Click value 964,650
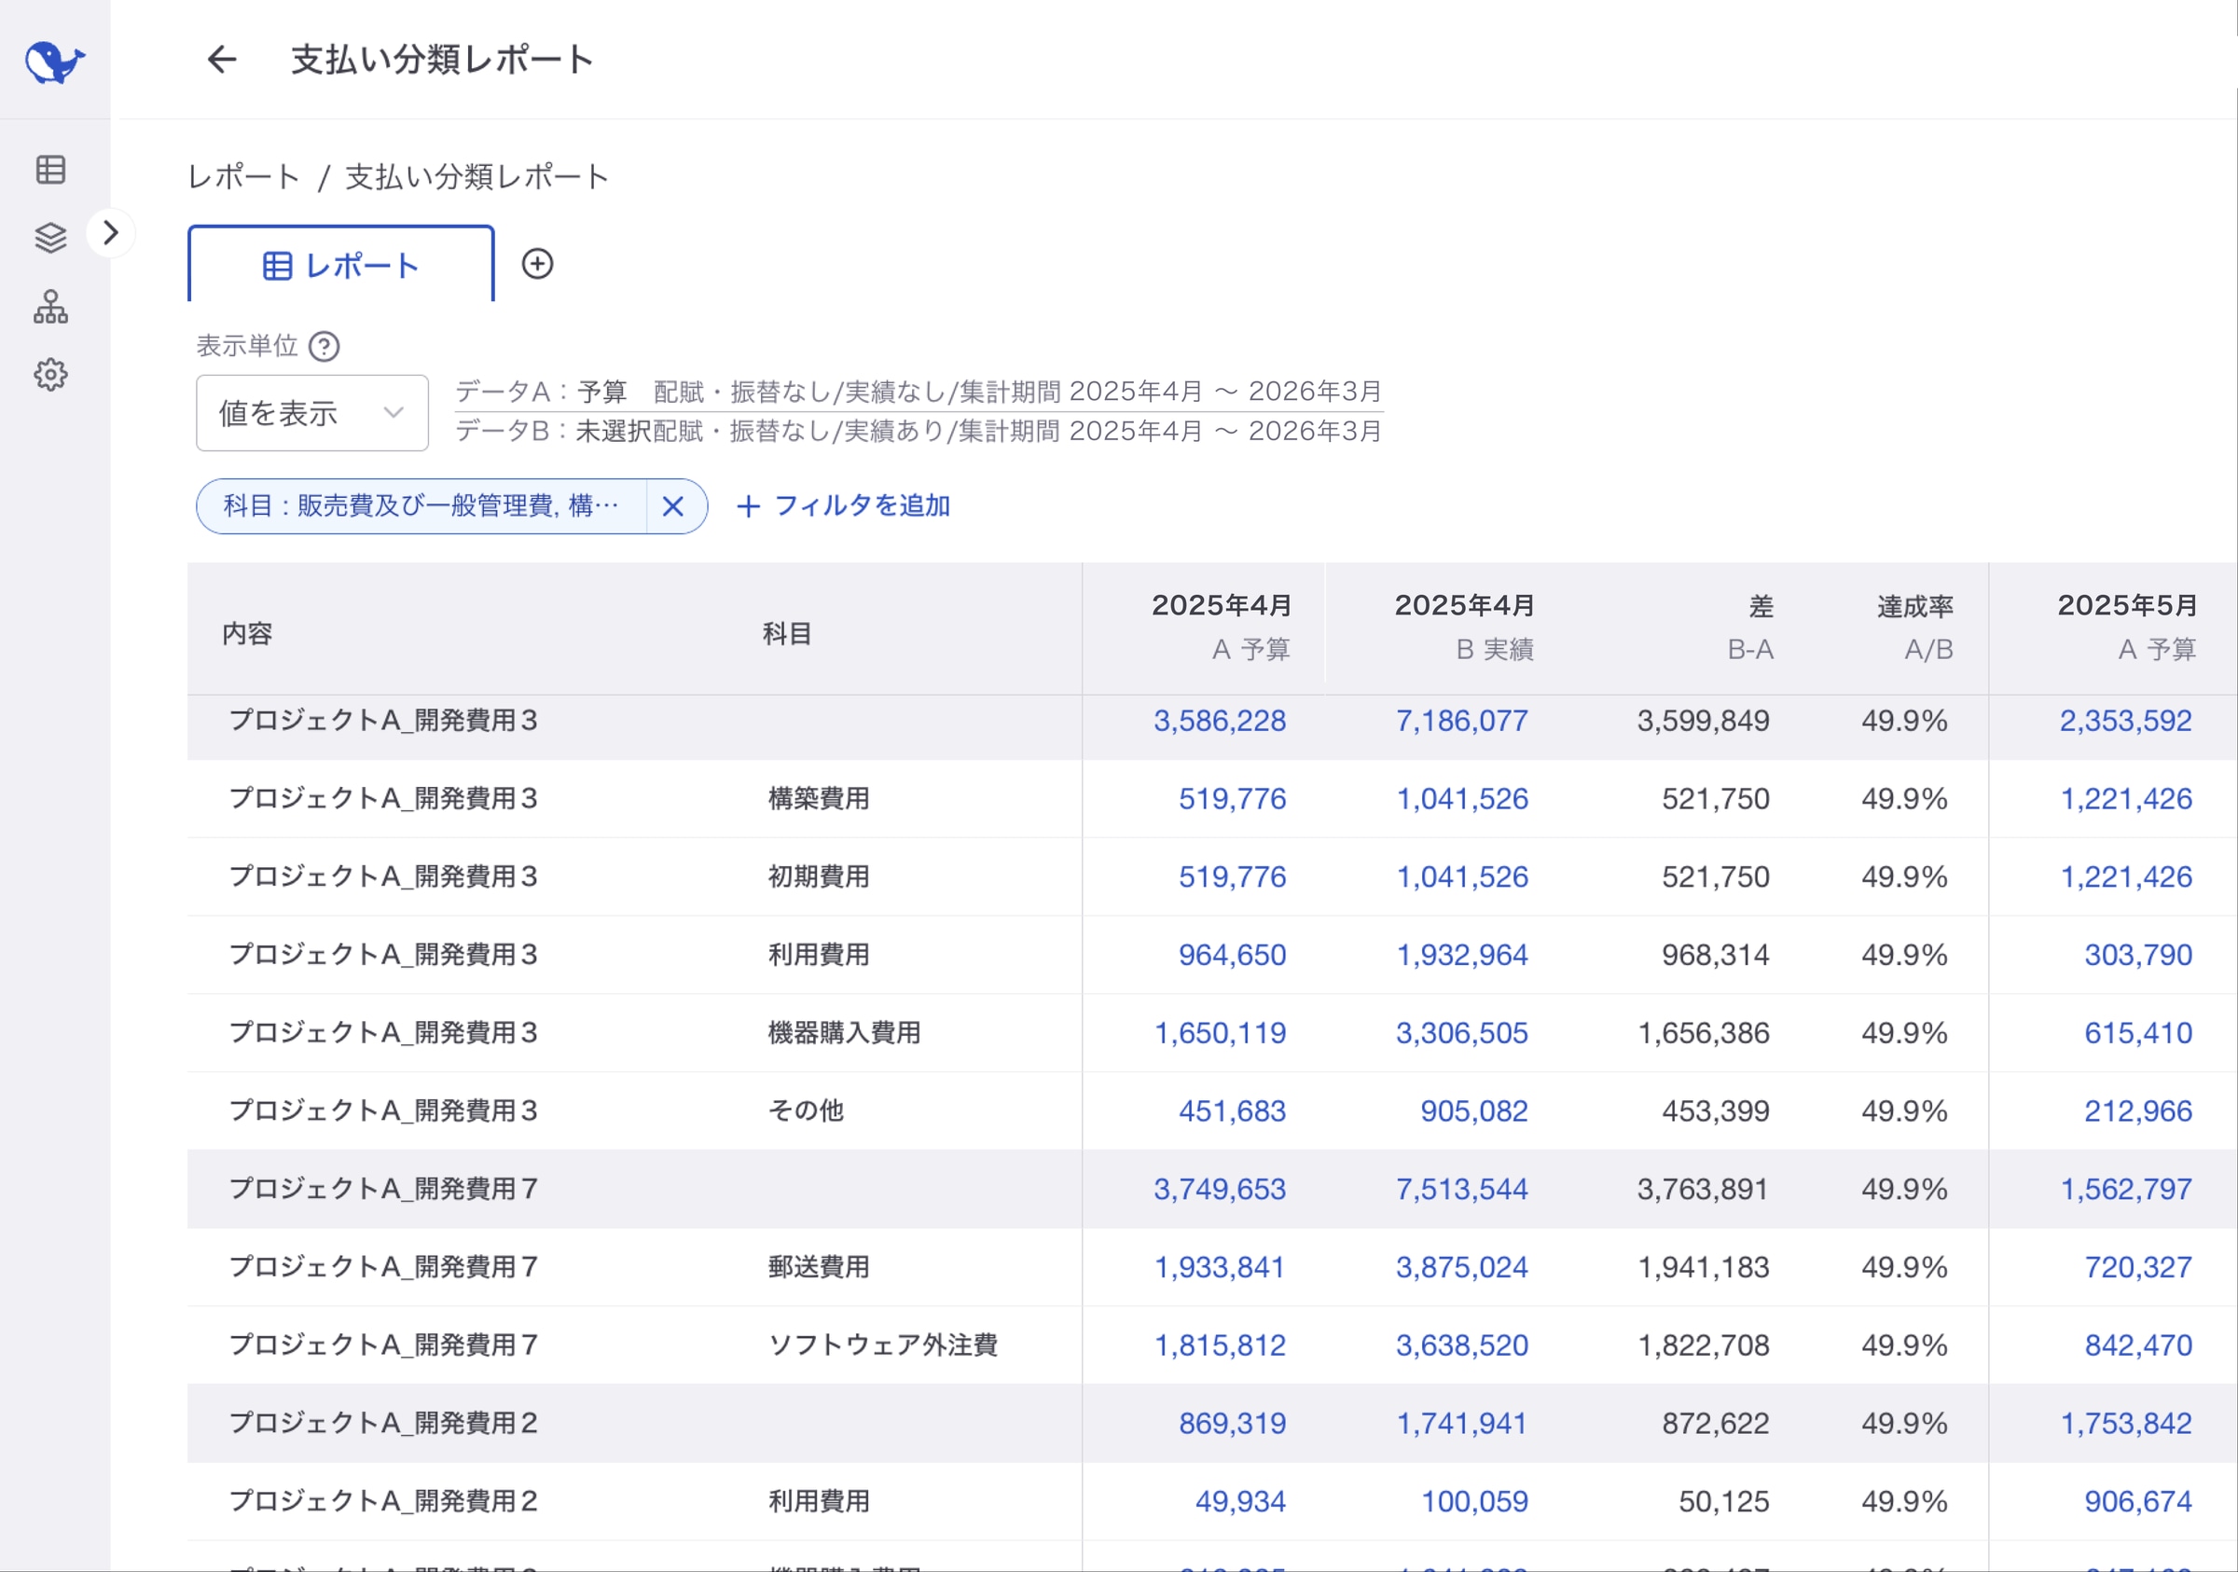2238x1572 pixels. (x=1232, y=954)
